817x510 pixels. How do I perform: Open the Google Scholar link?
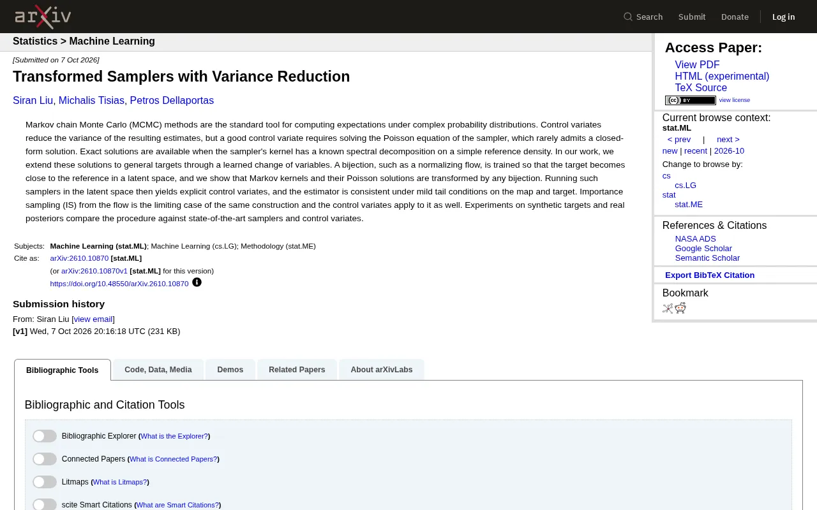703,249
